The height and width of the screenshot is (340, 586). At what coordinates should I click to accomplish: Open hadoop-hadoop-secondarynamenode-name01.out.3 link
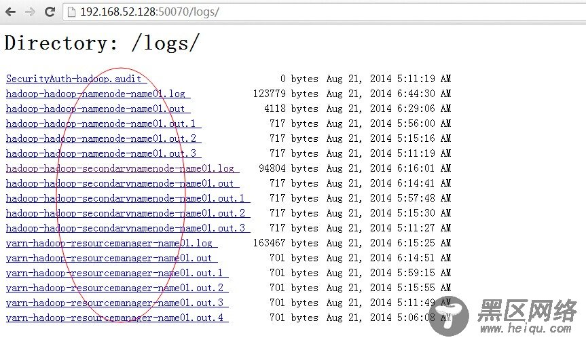[128, 228]
